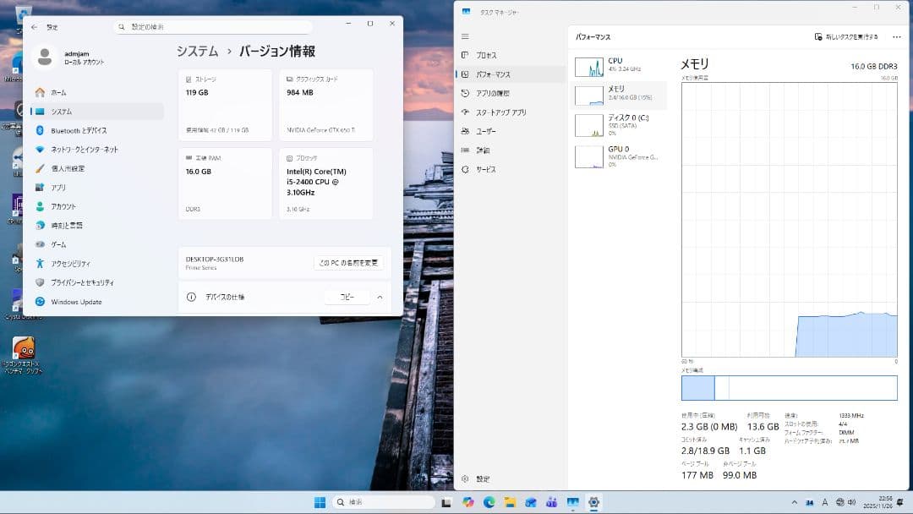
Task: Open the Services panel in Task Manager
Action: pos(486,168)
